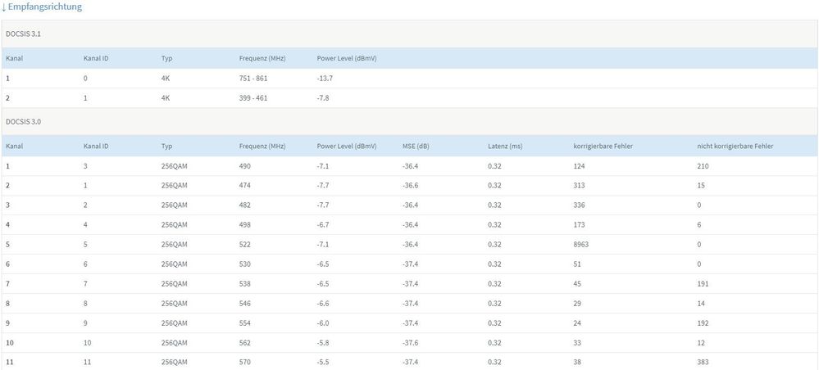Click correctable errors value 313
Screen dimensions: 819x370
(x=580, y=185)
